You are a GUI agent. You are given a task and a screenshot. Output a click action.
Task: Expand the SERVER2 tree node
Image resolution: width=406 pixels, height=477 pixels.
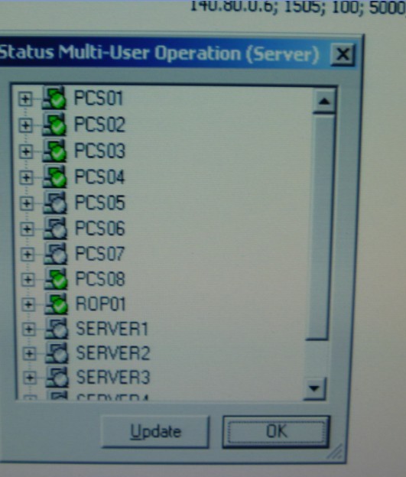(x=30, y=353)
